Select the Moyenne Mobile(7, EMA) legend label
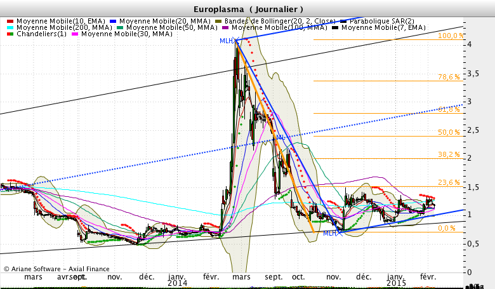The width and height of the screenshot is (495, 289). click(383, 27)
